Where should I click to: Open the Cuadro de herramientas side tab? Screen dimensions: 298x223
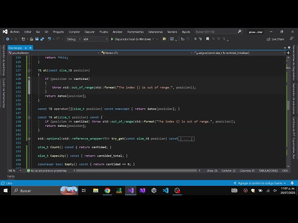(4, 93)
